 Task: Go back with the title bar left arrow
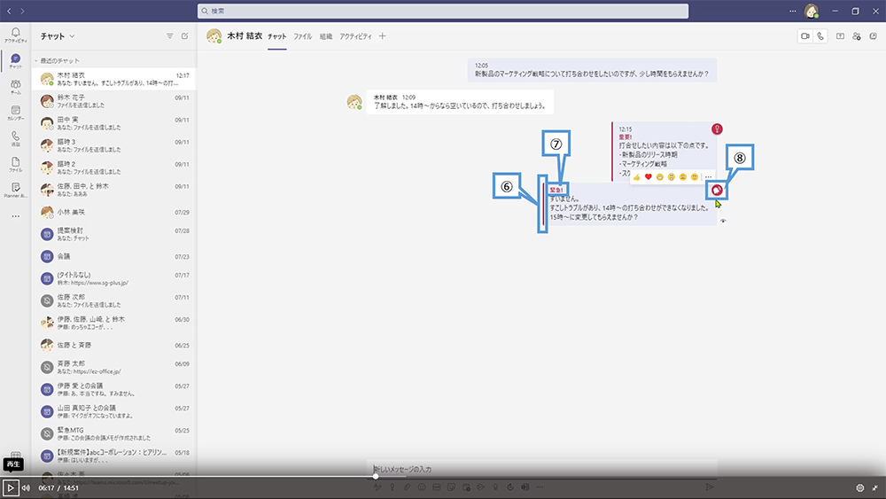[x=9, y=11]
